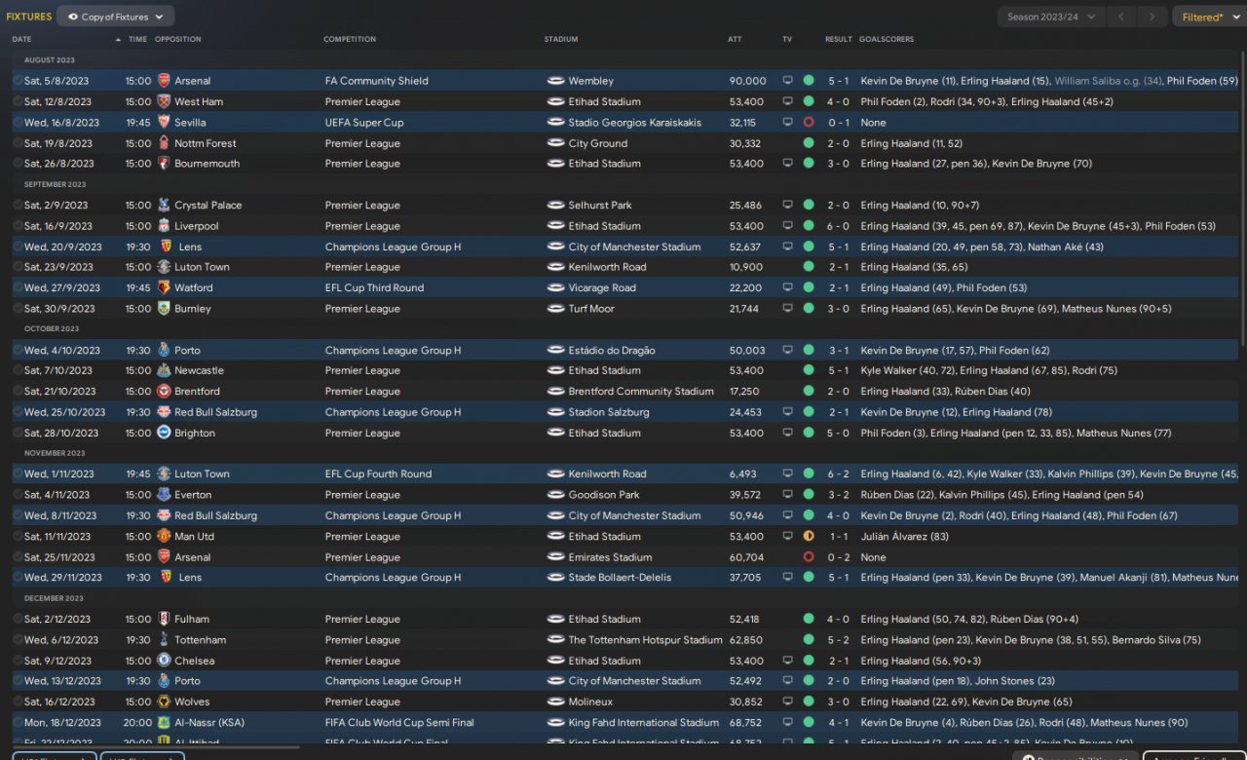Click the Brentford club crest
Screen dimensions: 1247x760
tap(164, 392)
